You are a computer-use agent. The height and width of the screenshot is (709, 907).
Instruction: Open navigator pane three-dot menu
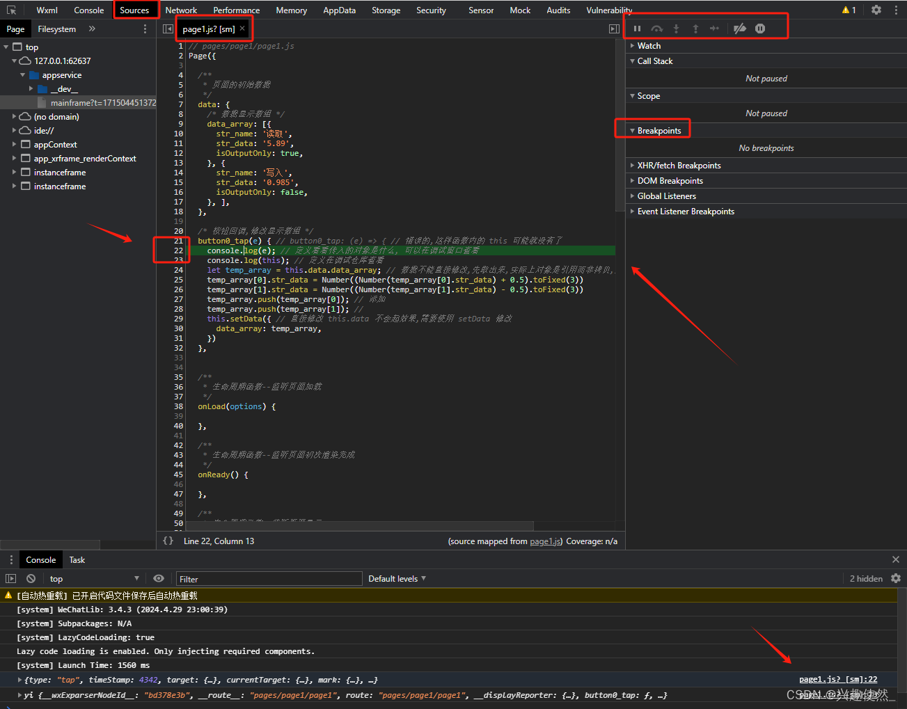[x=145, y=29]
